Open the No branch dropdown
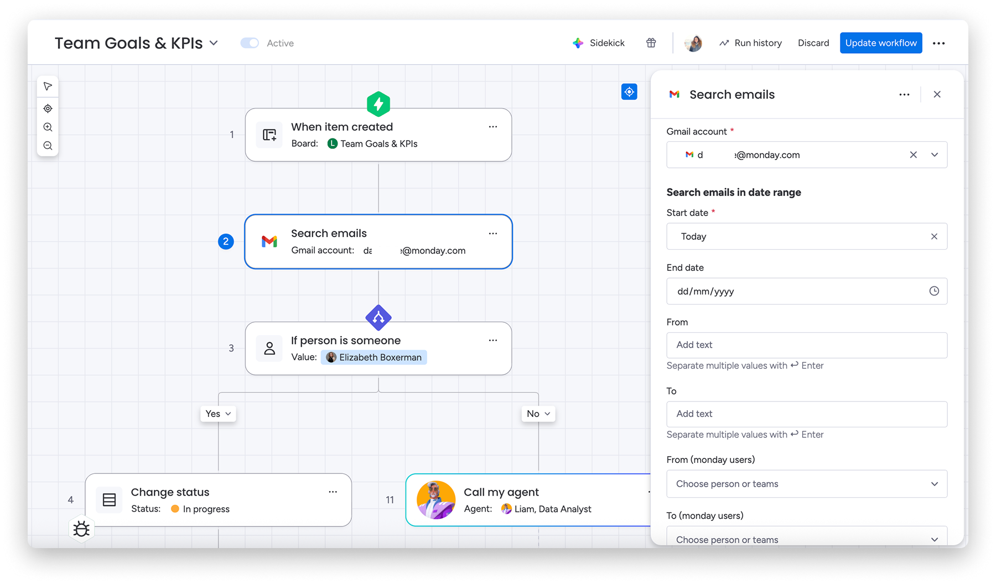The image size is (996, 583). [x=538, y=414]
